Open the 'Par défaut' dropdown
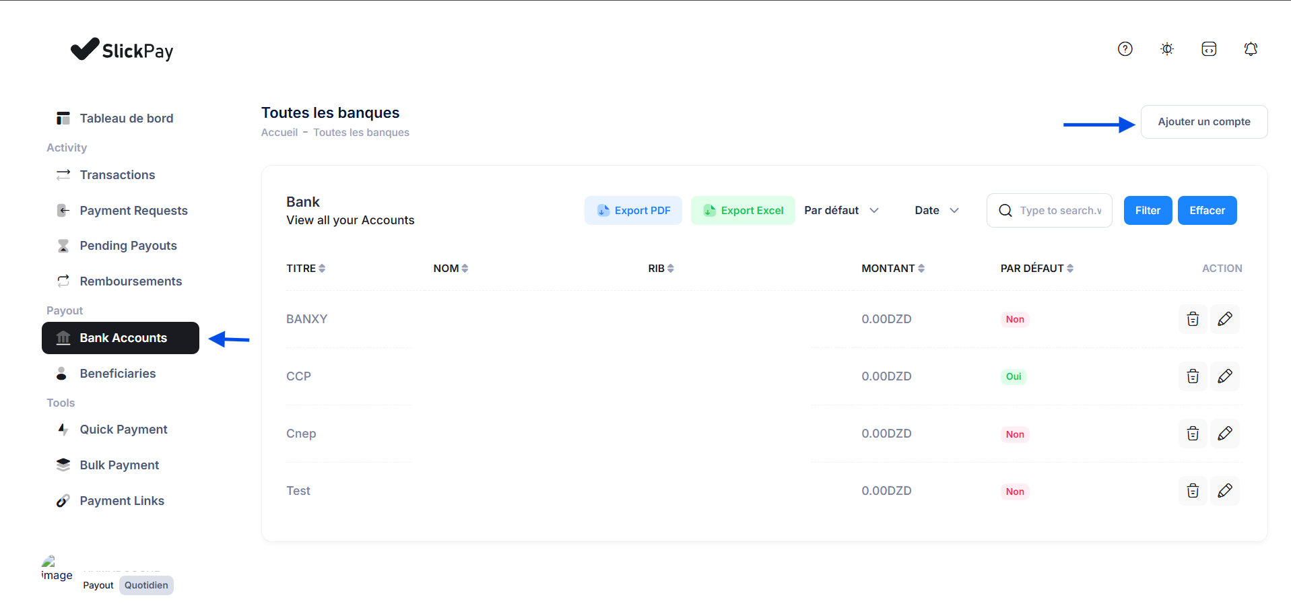Screen dimensions: 1291x610 coord(840,210)
